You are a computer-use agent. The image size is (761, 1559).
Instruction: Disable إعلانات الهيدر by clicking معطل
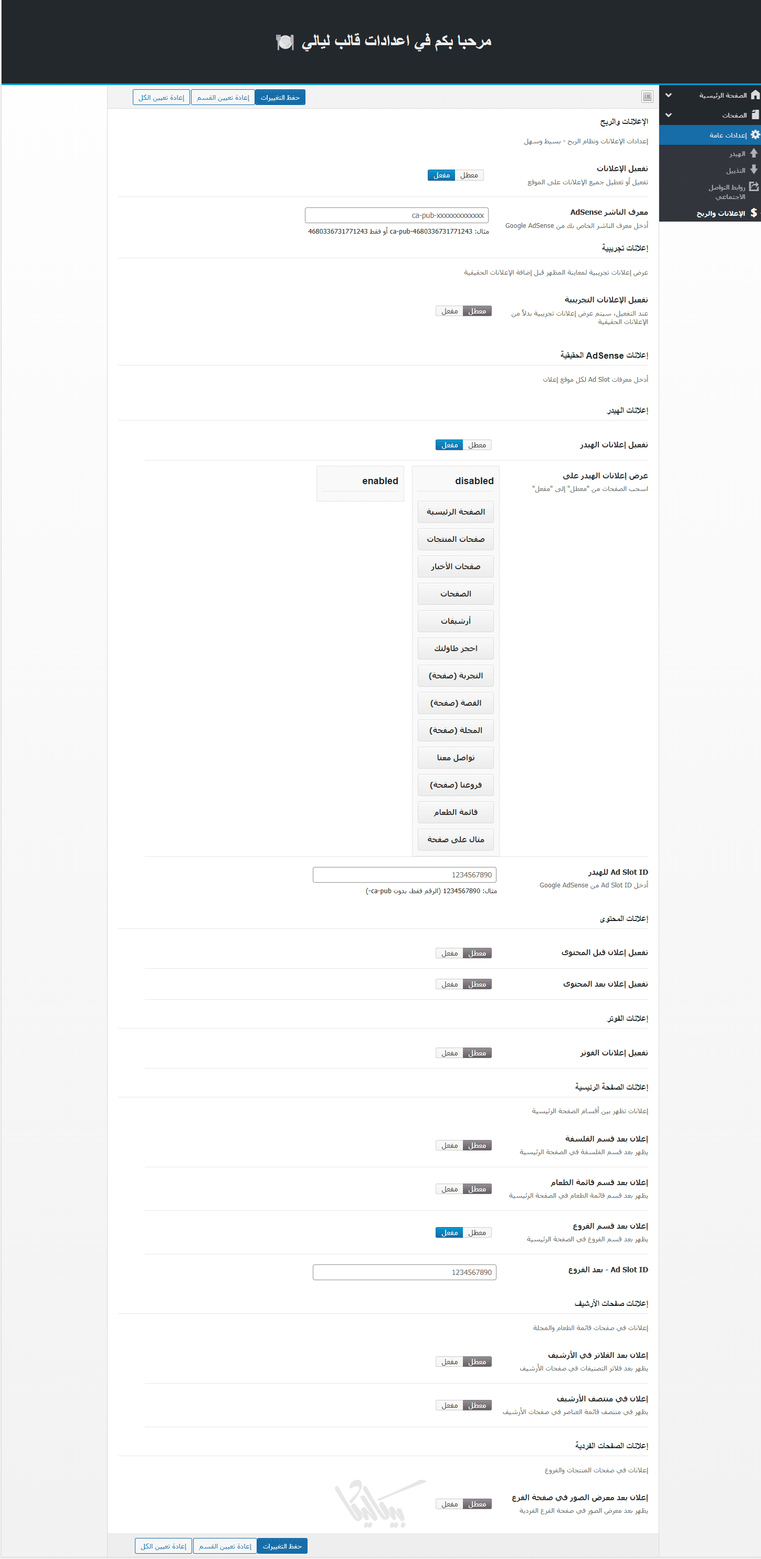tap(477, 445)
